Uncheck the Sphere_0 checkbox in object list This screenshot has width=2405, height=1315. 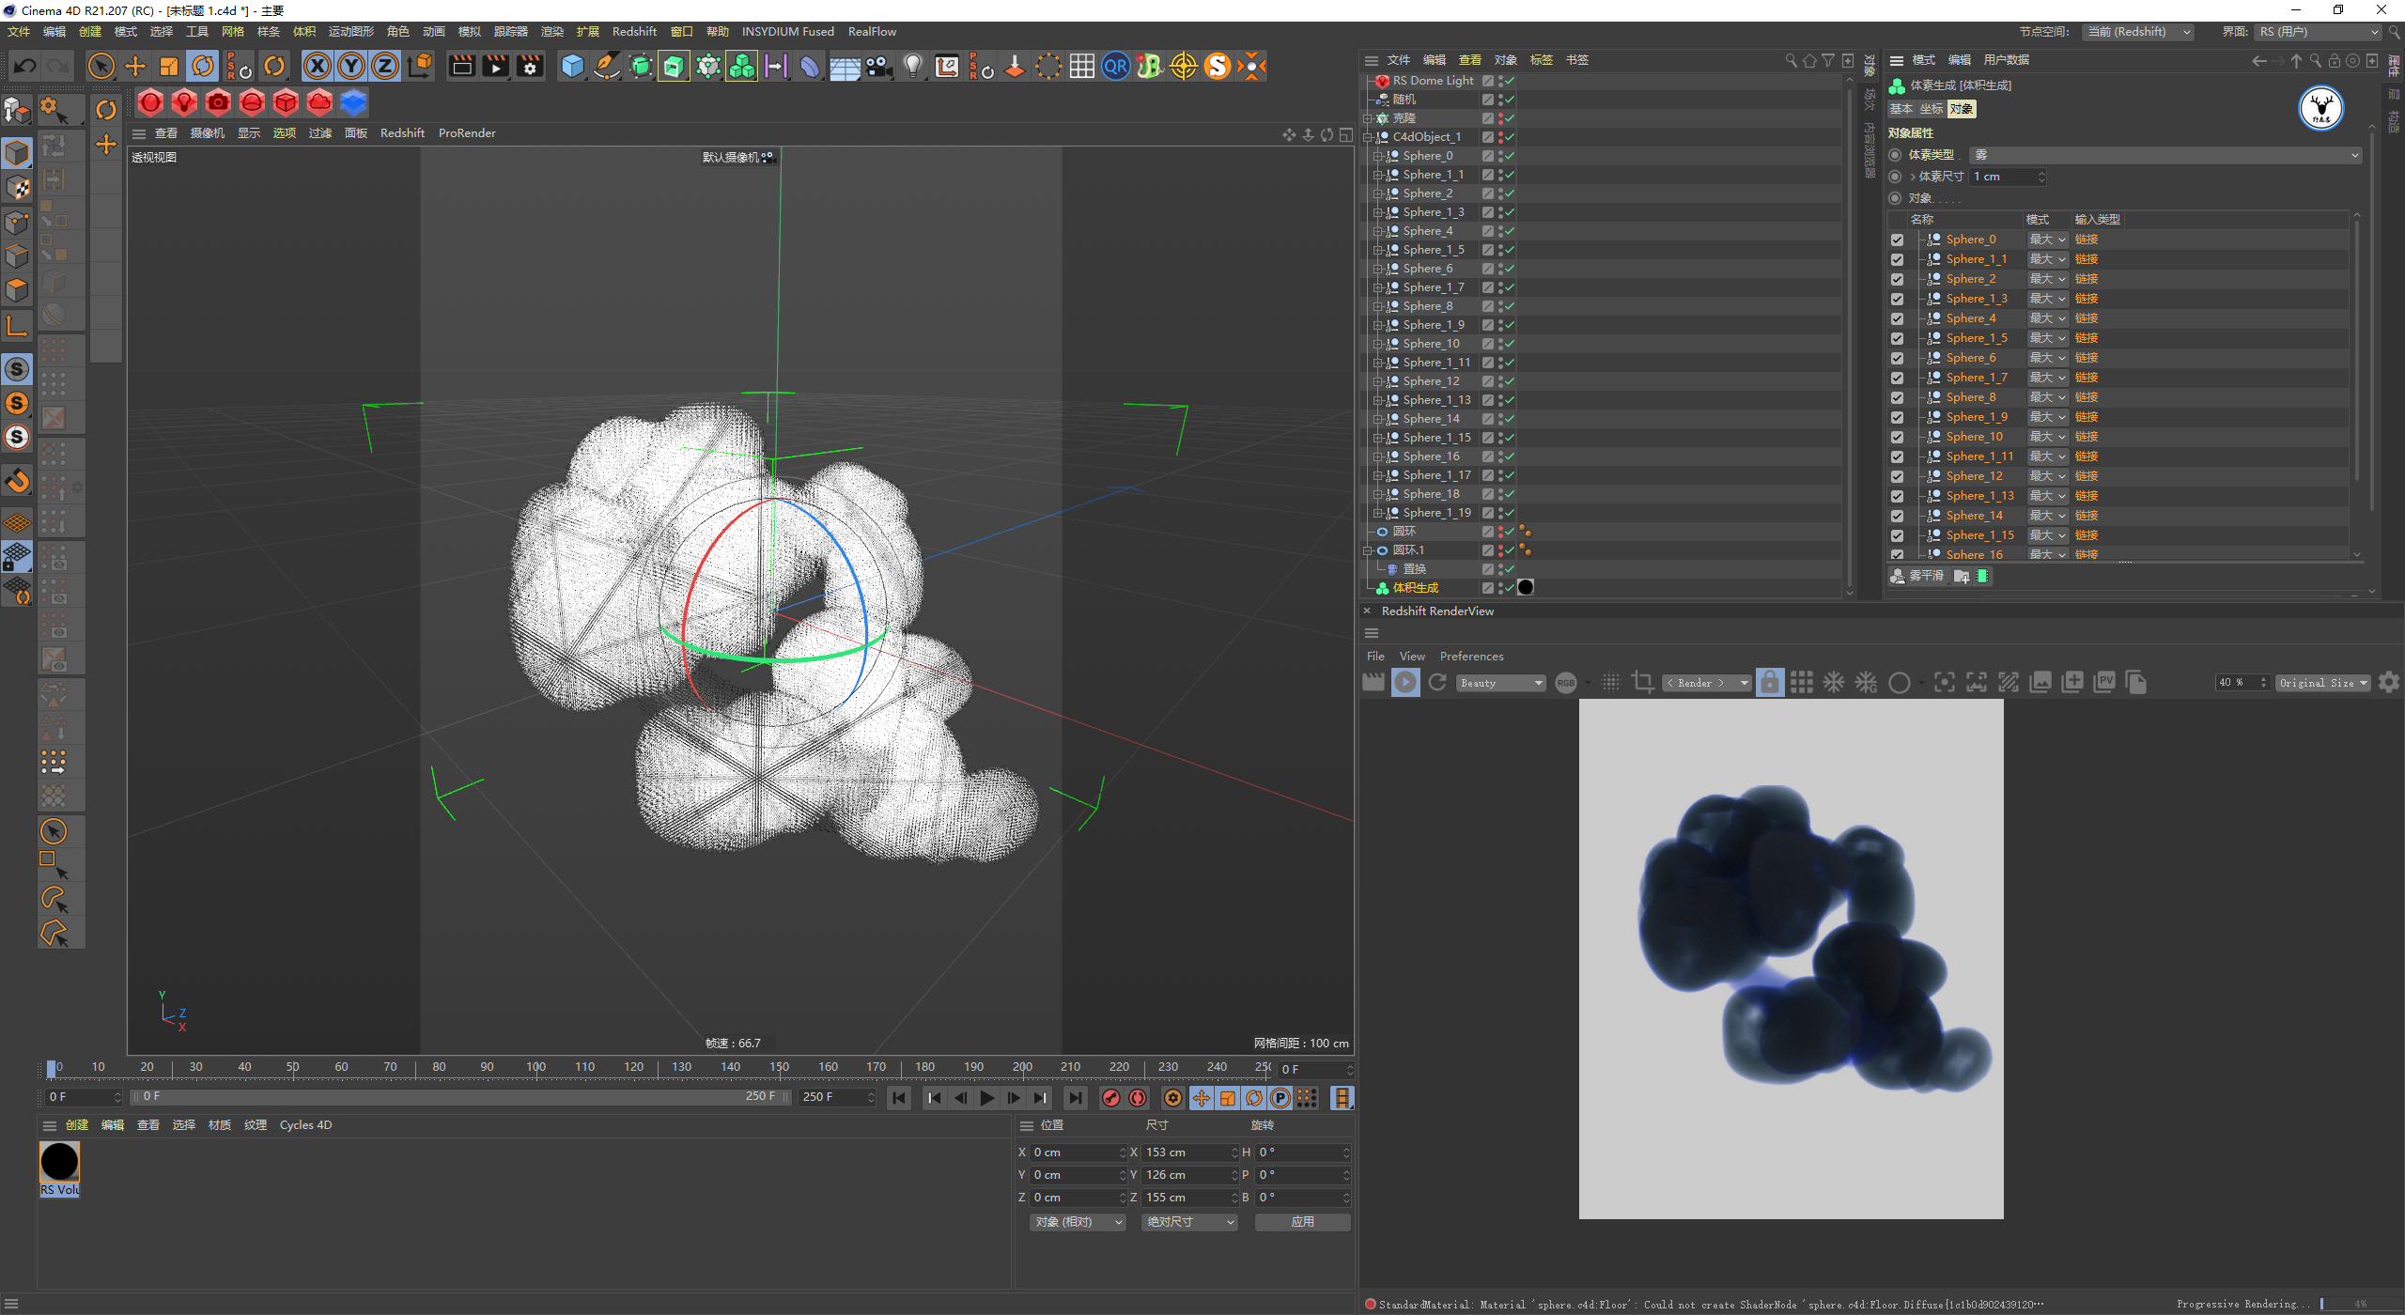click(1897, 240)
